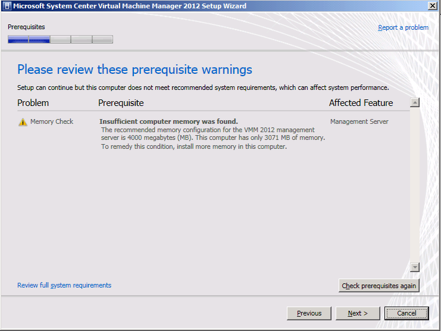
Task: Click the scrollbar down arrow
Action: pyautogui.click(x=415, y=267)
